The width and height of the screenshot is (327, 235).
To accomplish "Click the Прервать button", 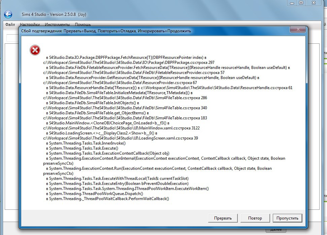I will (223, 218).
